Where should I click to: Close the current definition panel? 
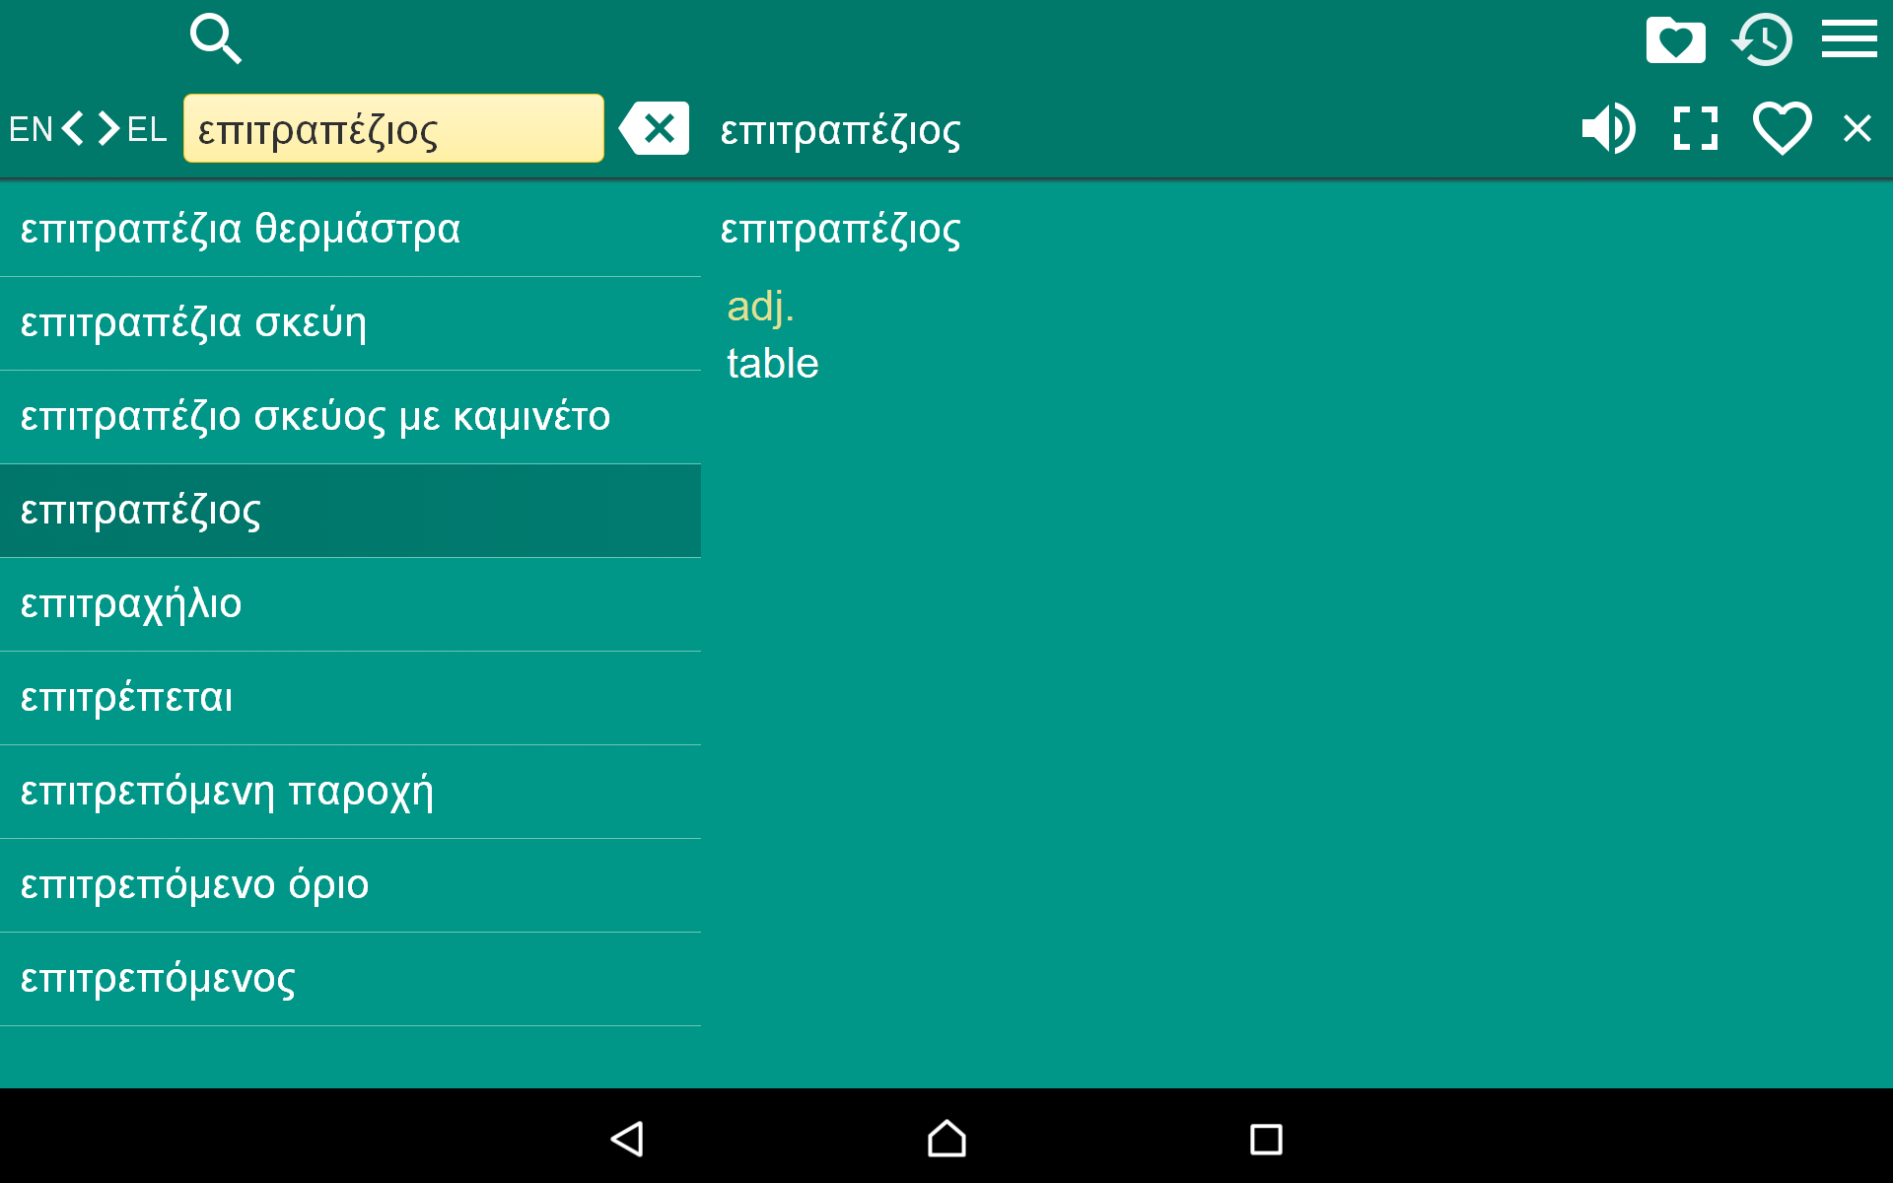coord(1858,128)
